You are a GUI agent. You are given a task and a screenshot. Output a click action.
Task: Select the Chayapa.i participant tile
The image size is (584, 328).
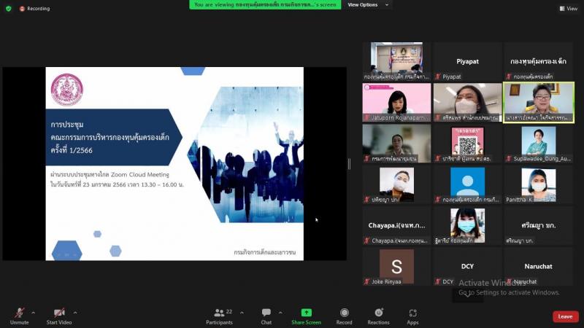pyautogui.click(x=396, y=226)
